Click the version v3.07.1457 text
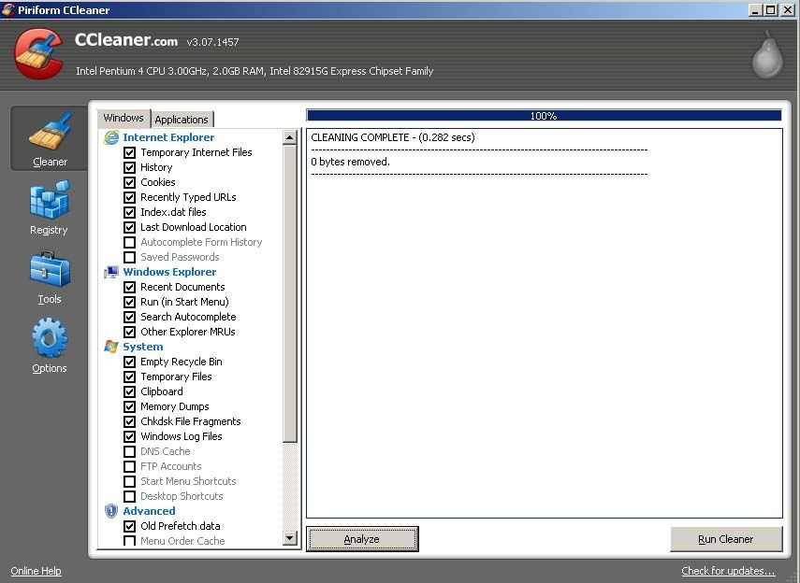 coord(212,42)
